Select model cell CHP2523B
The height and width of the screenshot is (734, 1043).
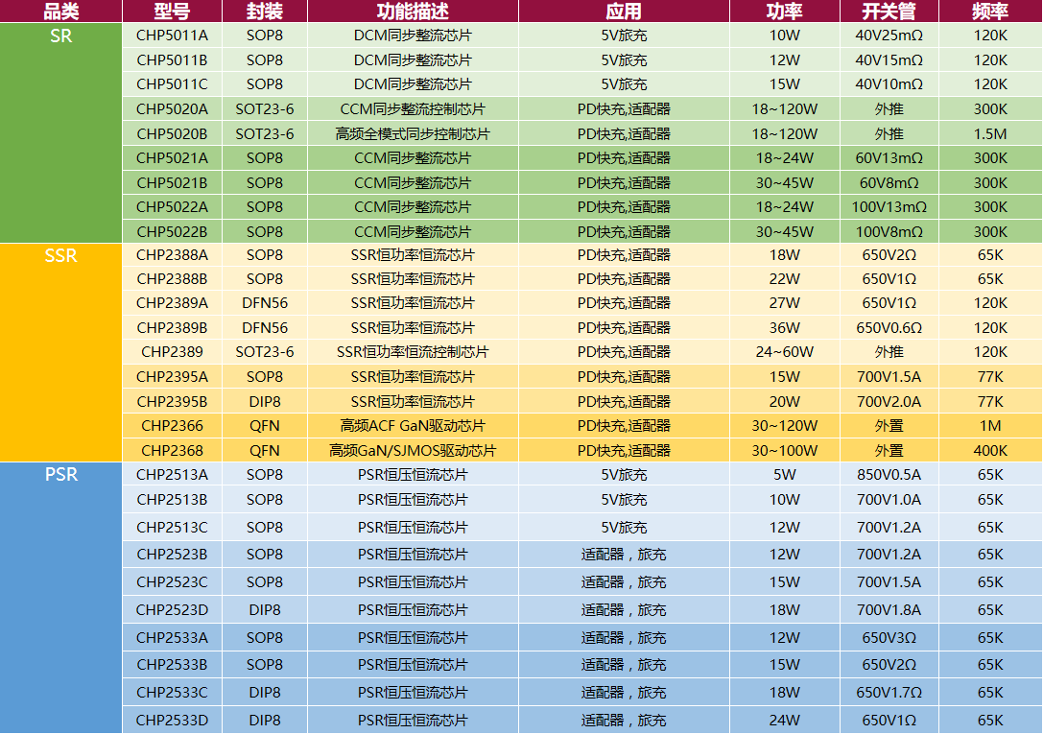[x=173, y=555]
